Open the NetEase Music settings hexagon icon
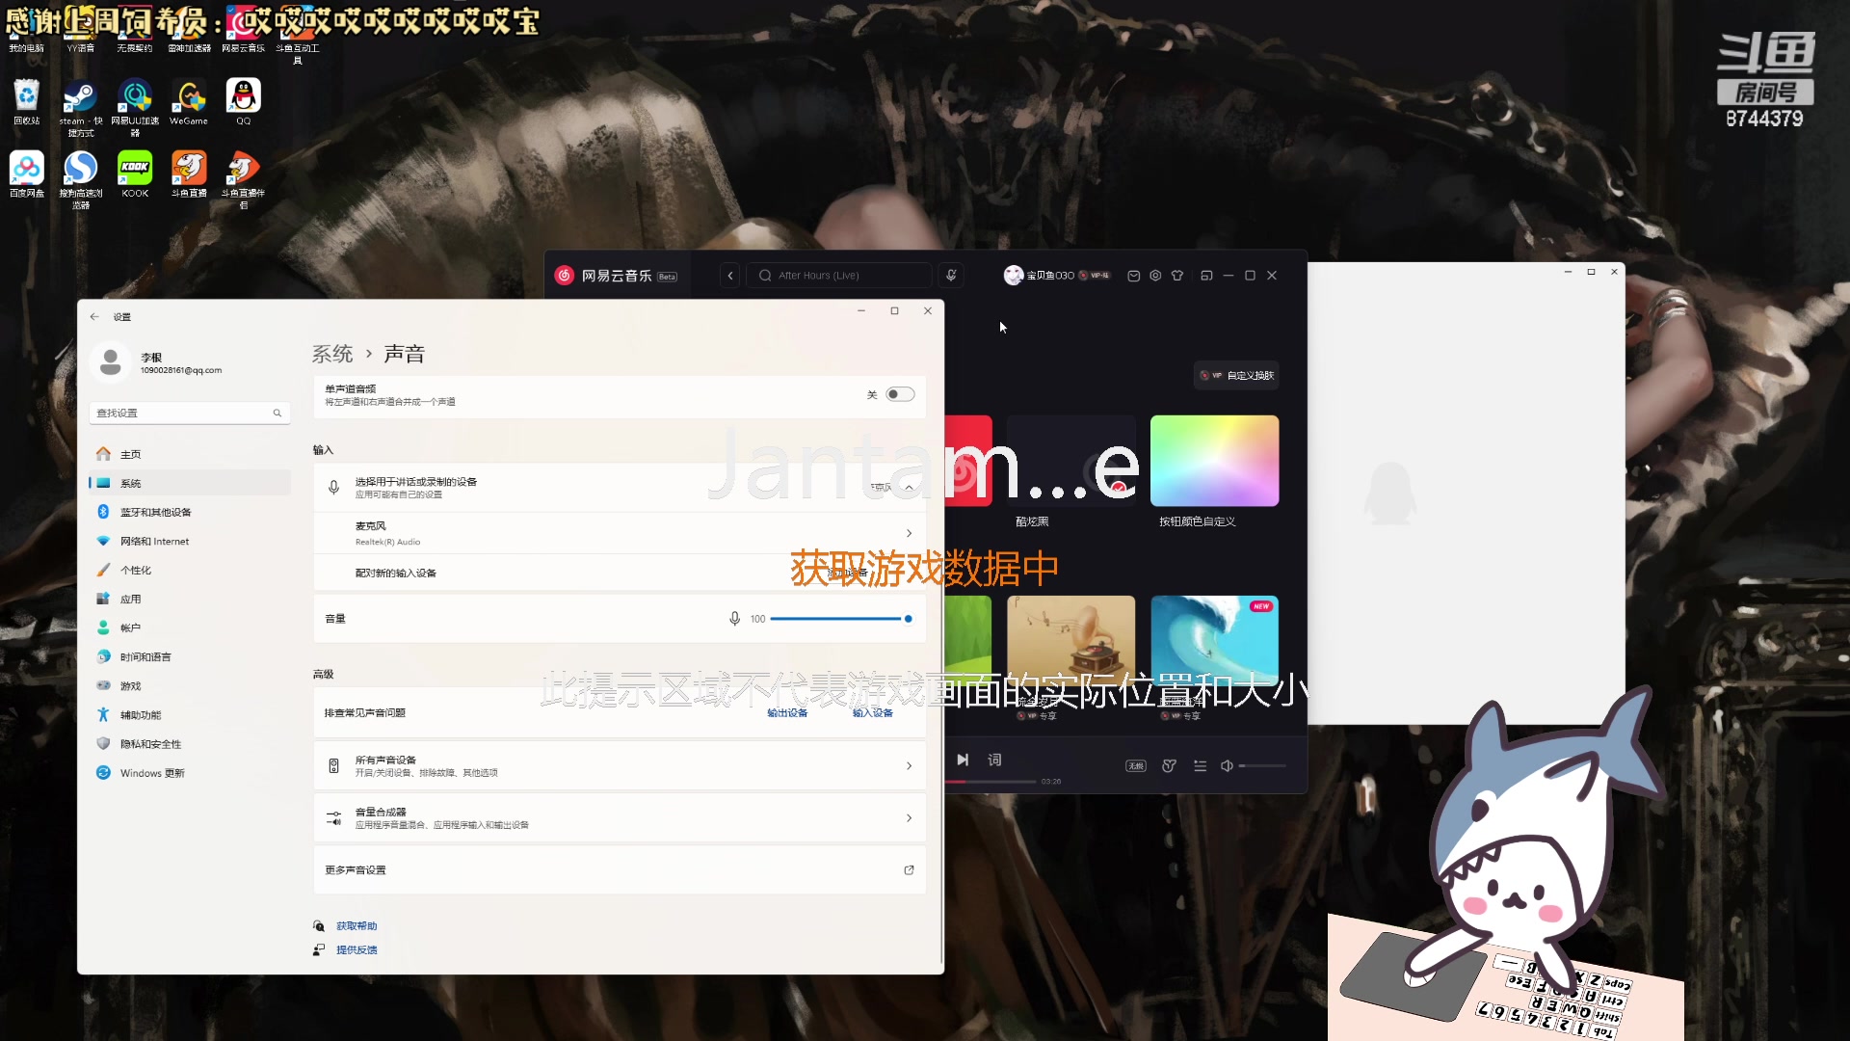1850x1041 pixels. 1155,276
